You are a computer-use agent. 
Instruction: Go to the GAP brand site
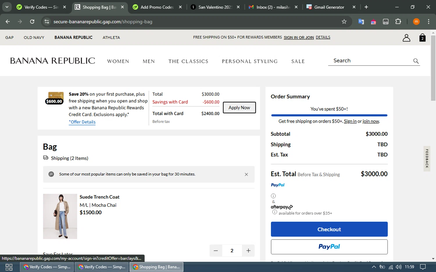tap(9, 37)
